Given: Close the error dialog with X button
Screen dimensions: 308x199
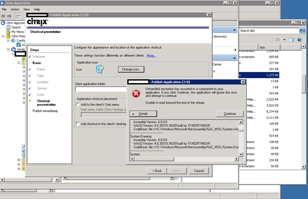Looking at the screenshot, I should click(243, 82).
